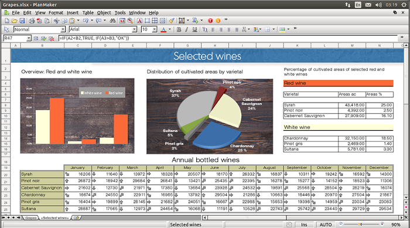Accept the formula with the green checkmark button
The image size is (410, 228).
coord(43,39)
